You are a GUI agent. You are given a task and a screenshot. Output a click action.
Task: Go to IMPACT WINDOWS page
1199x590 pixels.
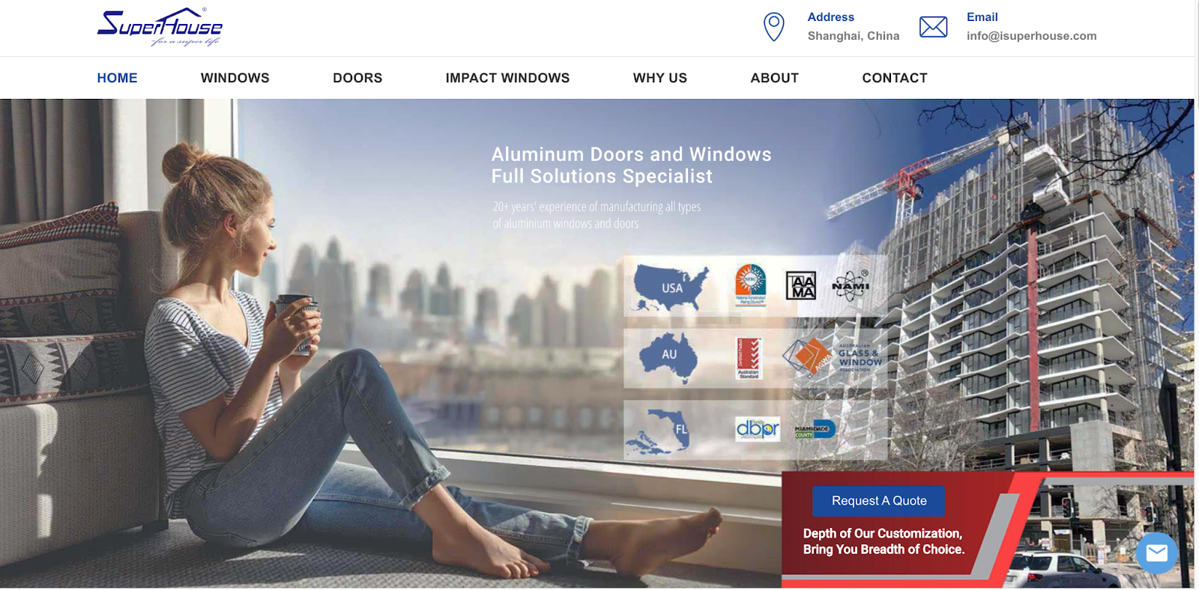(x=507, y=78)
